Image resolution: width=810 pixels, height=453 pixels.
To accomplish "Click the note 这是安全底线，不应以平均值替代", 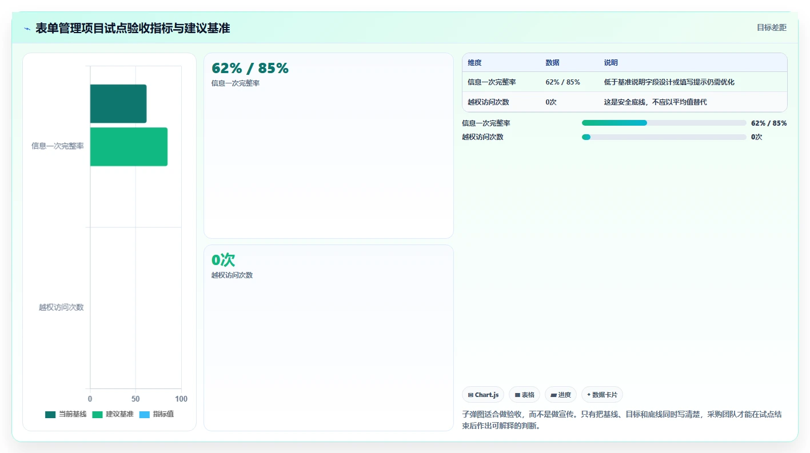I will [655, 102].
